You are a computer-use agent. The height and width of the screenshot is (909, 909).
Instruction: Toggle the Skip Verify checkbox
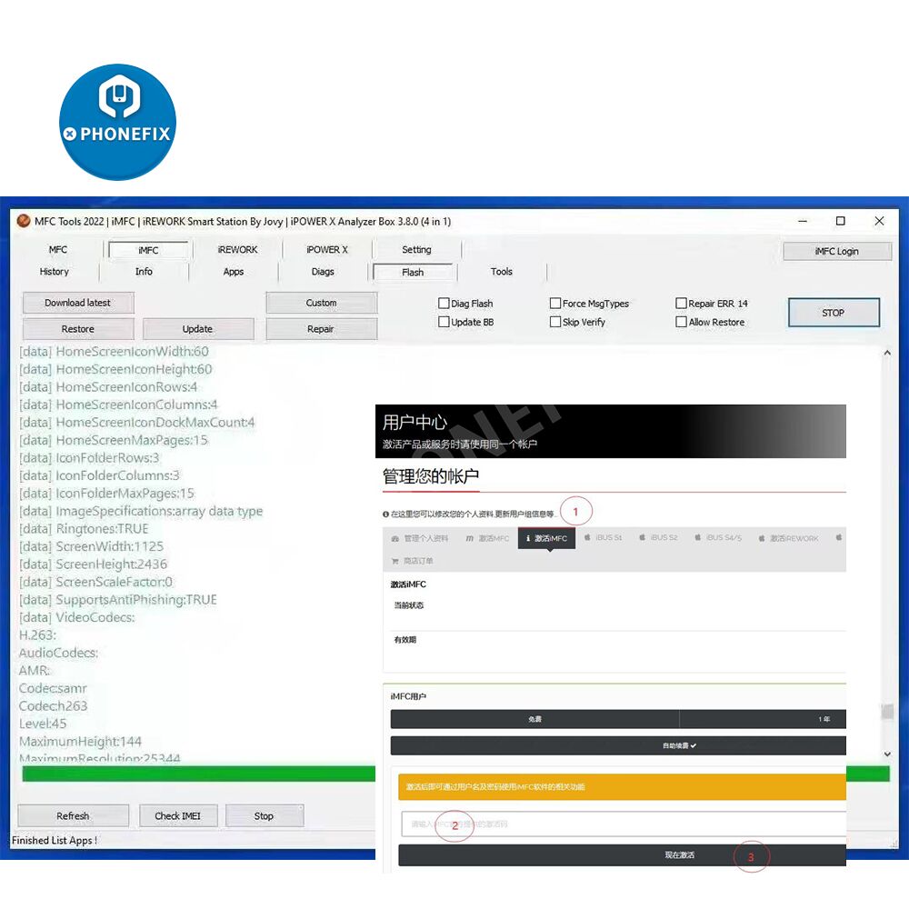(555, 322)
